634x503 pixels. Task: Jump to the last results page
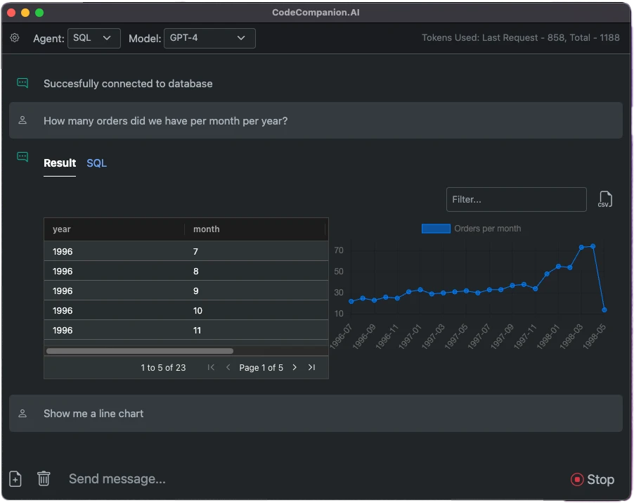click(311, 367)
